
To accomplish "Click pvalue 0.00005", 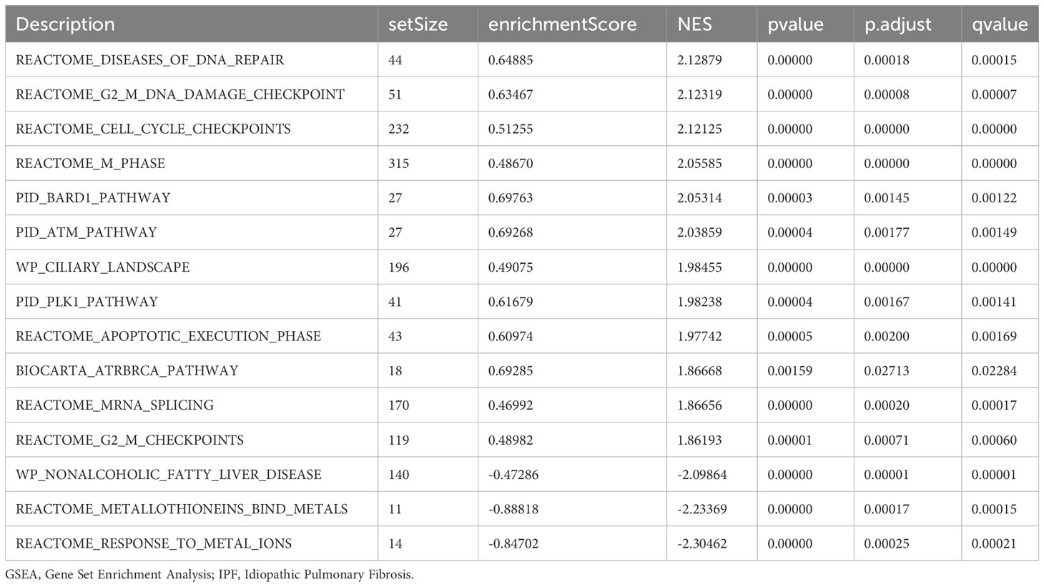I will click(790, 336).
